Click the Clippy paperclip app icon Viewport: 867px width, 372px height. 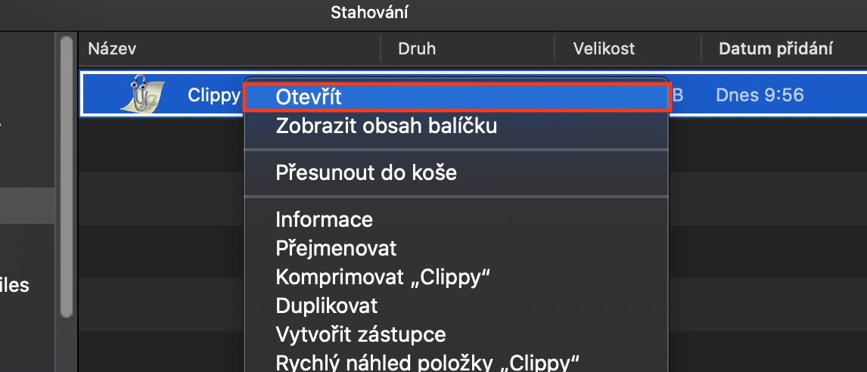point(141,95)
